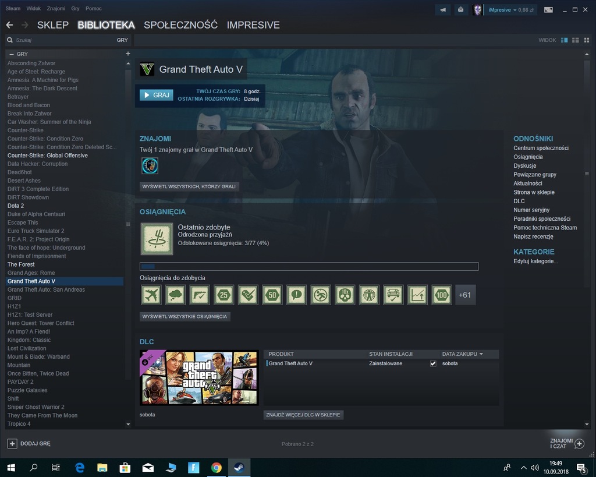
Task: Select Counter-Strike: Global Offensive in list
Action: 48,156
